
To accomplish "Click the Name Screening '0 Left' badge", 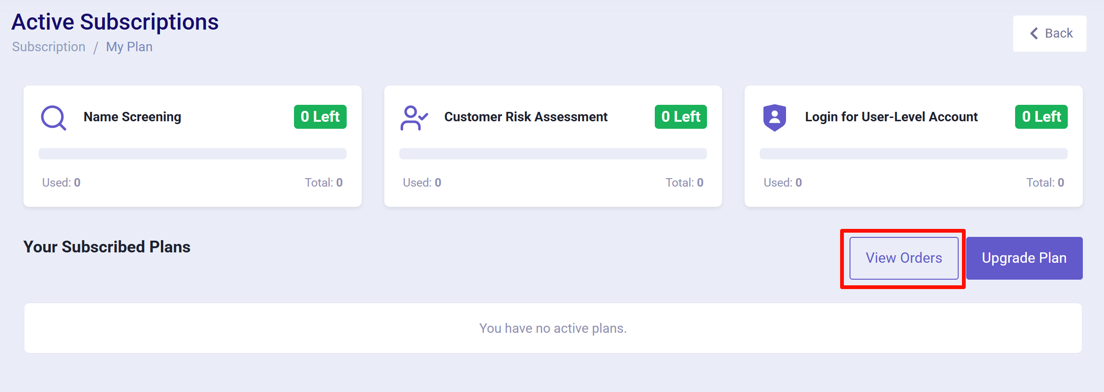I will click(320, 117).
